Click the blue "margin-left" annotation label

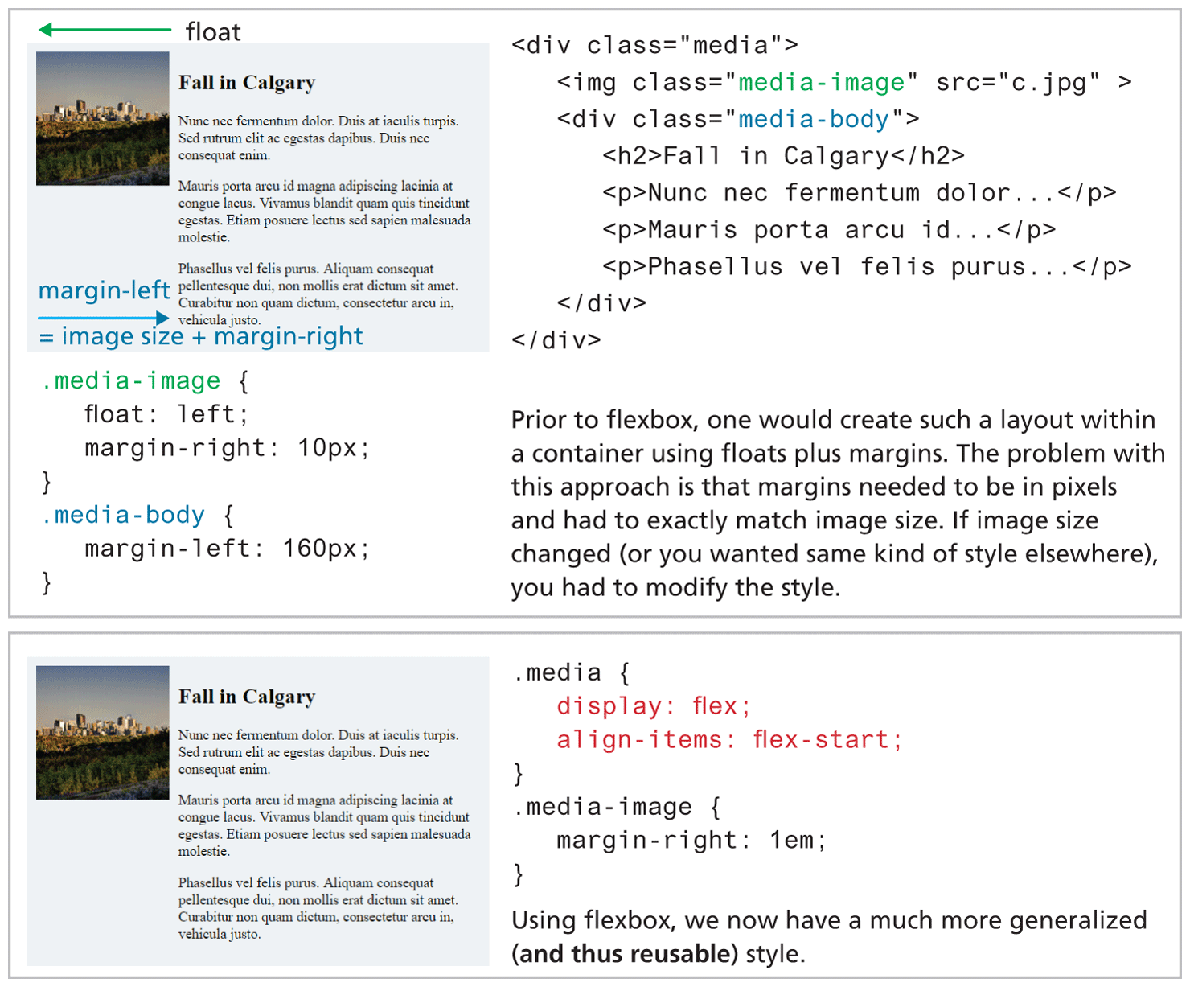click(105, 290)
